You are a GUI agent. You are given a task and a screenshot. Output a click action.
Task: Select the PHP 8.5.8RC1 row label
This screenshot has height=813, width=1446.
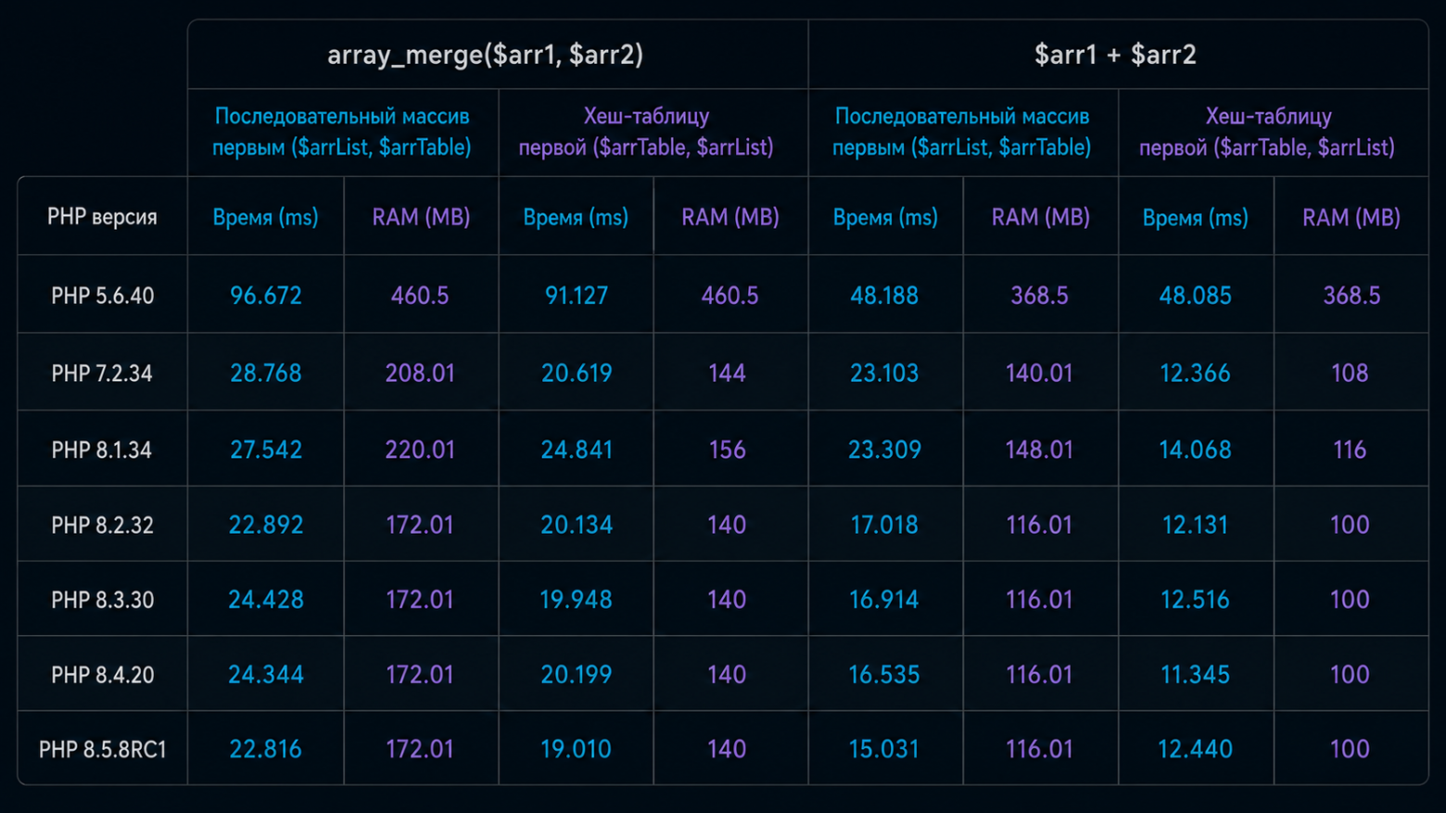[x=102, y=748]
